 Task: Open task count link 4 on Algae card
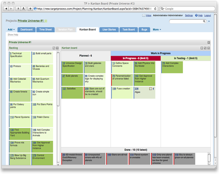(153, 89)
